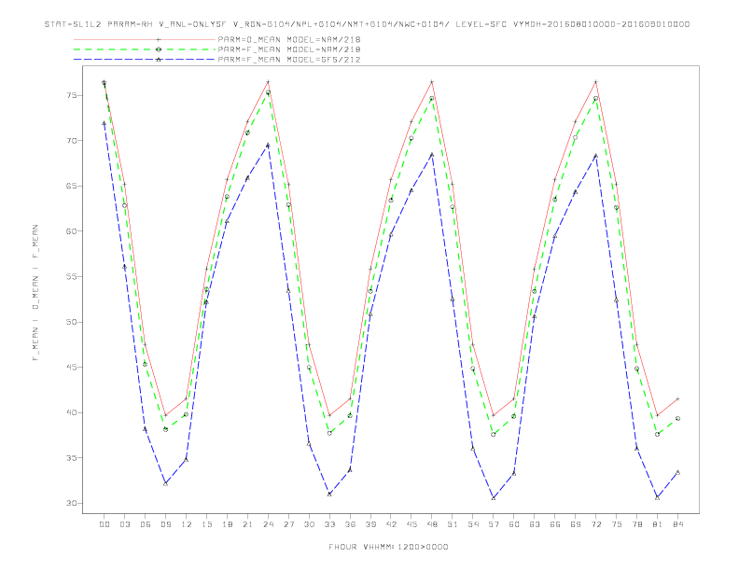The image size is (739, 571).
Task: Click green NAM circle point at hour 21
Action: click(247, 132)
